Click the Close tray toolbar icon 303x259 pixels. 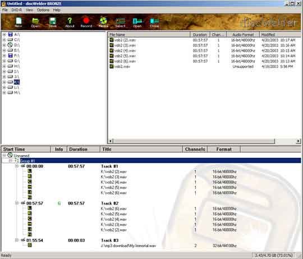(x=154, y=21)
